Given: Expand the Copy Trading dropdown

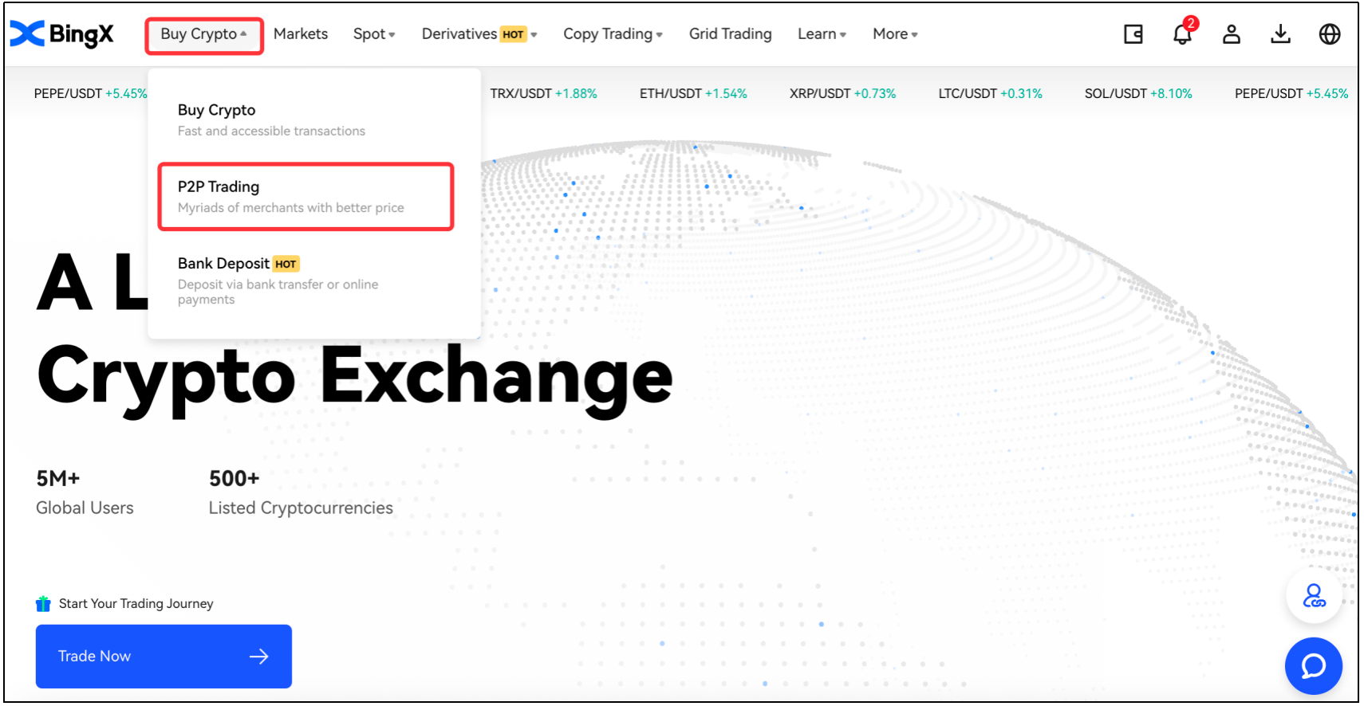Looking at the screenshot, I should (613, 34).
